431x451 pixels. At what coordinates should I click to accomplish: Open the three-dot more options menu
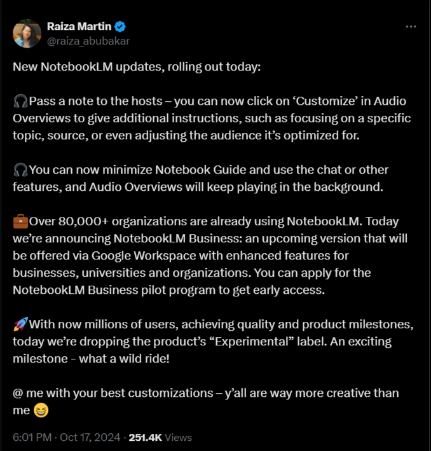click(411, 27)
